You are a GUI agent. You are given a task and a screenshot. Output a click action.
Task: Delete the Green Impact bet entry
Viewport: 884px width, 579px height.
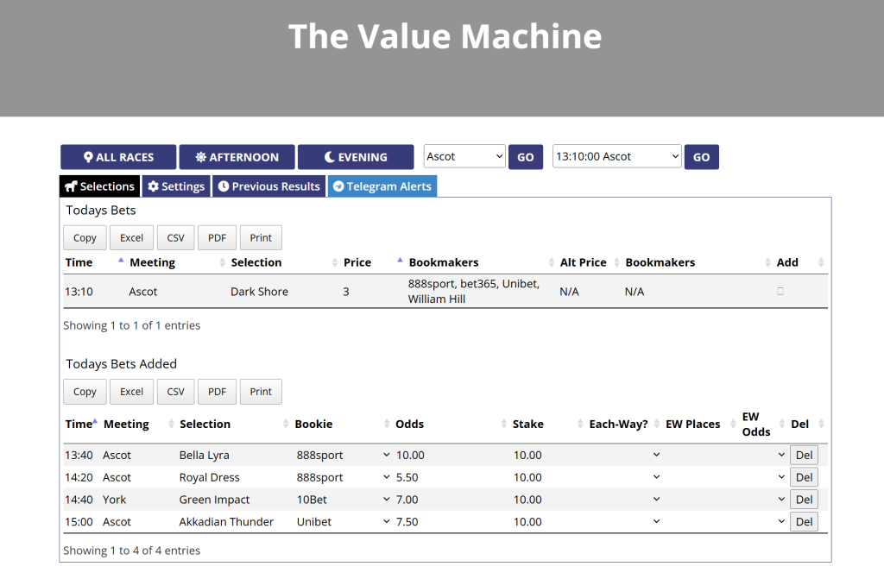[804, 499]
